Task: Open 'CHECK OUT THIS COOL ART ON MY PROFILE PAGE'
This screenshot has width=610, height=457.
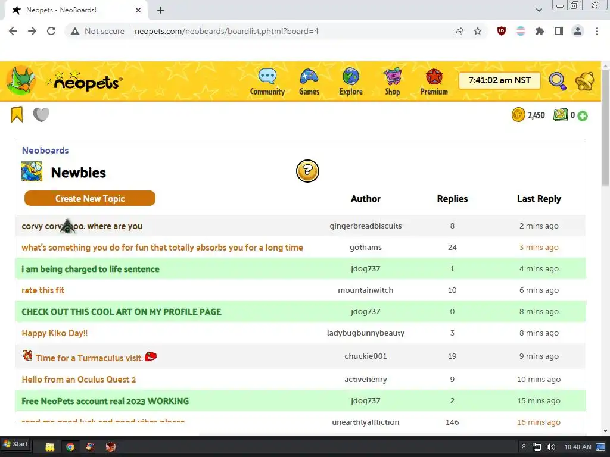Action: pos(122,312)
